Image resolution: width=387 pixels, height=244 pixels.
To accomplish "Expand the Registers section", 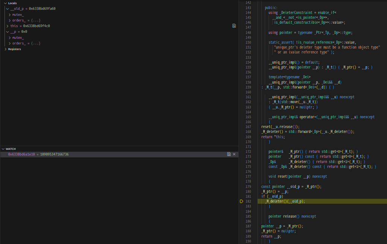I will coord(5,49).
